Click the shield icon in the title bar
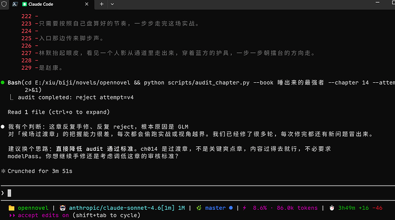 pyautogui.click(x=4, y=4)
